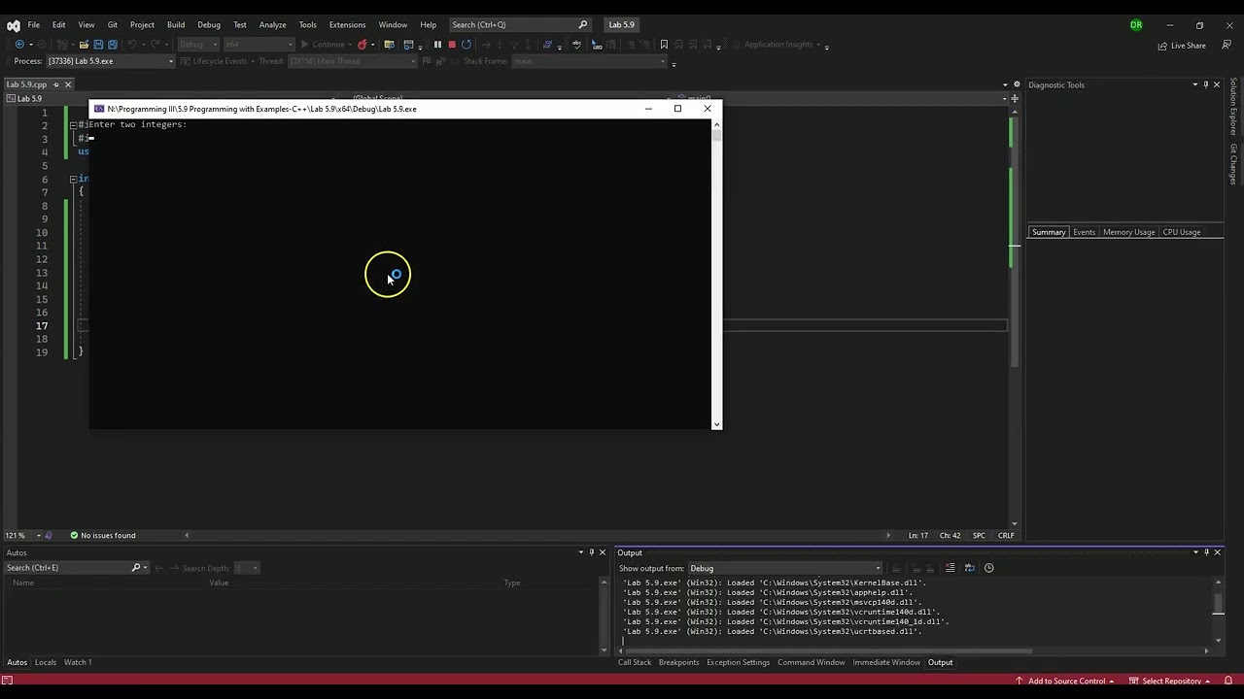The width and height of the screenshot is (1244, 699).
Task: Switch to the Immediate Window tab
Action: click(886, 662)
